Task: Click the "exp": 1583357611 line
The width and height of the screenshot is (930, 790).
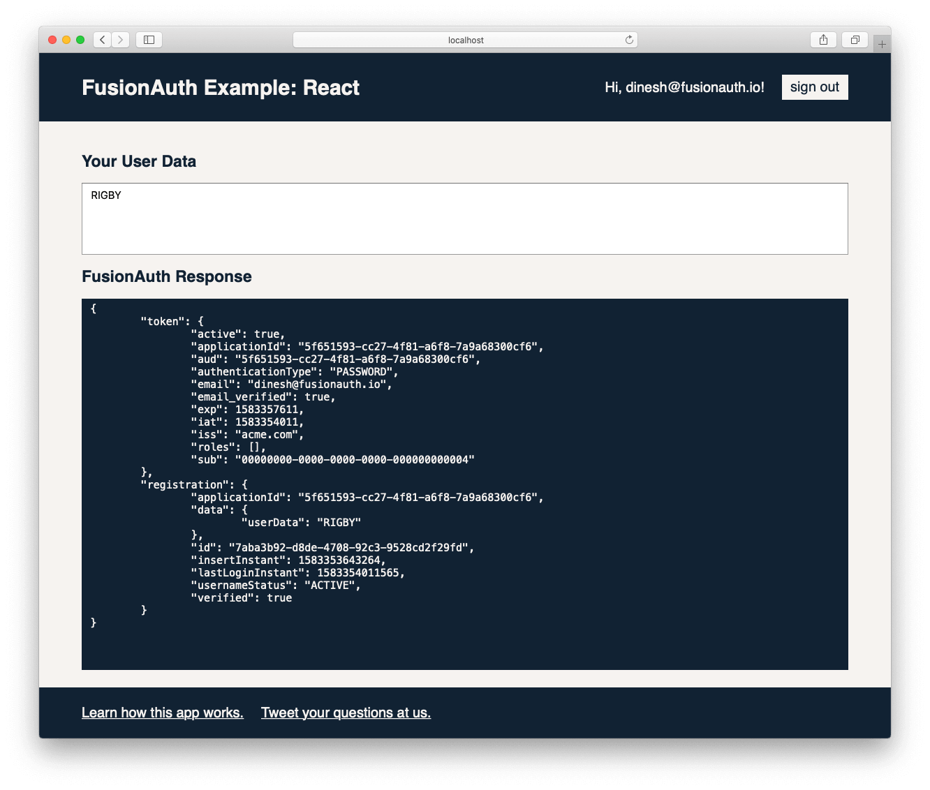Action: coord(247,409)
